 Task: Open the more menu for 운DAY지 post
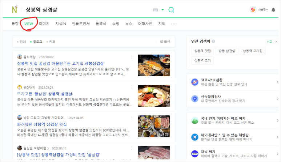[x=132, y=87]
